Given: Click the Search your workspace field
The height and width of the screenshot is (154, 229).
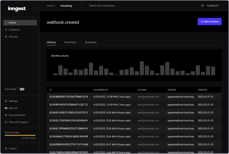Looking at the screenshot, I should [x=103, y=6].
